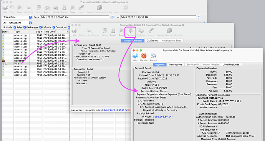
Task: Select EMV Detail tab
Action: 193,65
